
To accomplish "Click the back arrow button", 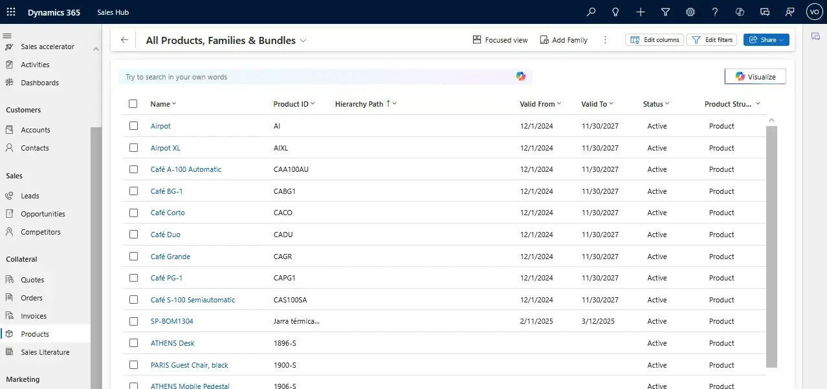I will [124, 40].
